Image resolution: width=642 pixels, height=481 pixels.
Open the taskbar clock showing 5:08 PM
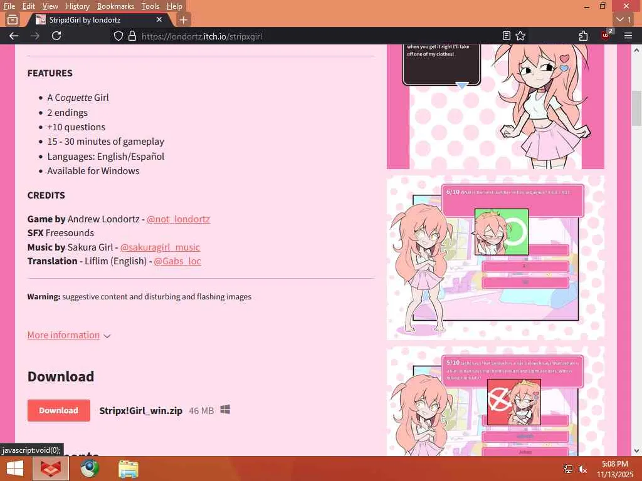[614, 468]
